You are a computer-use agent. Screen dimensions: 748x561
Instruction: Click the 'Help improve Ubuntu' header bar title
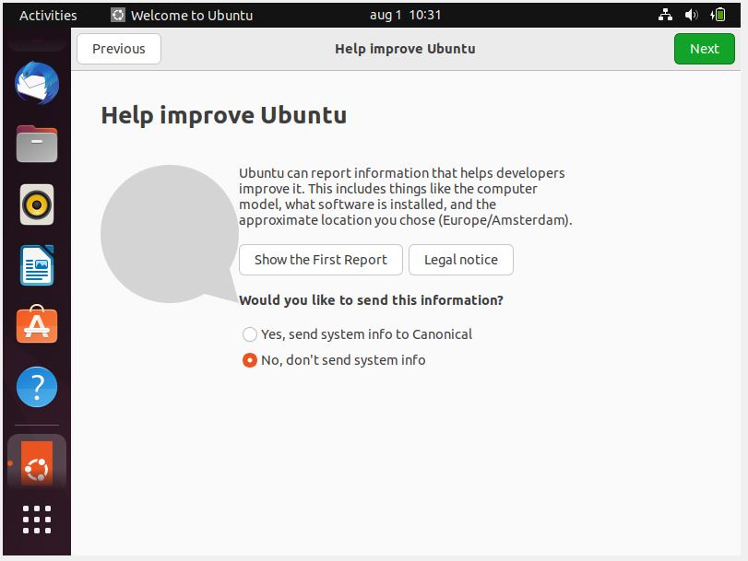[405, 49]
